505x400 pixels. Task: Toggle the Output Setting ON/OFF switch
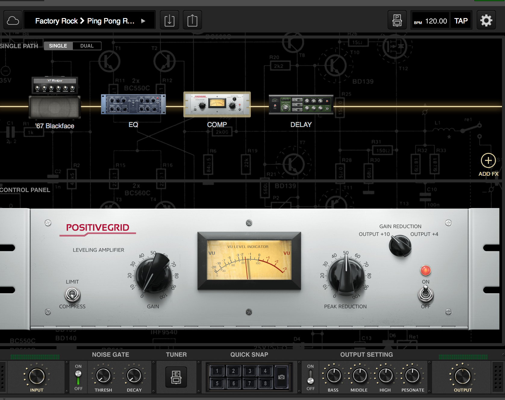click(x=310, y=377)
